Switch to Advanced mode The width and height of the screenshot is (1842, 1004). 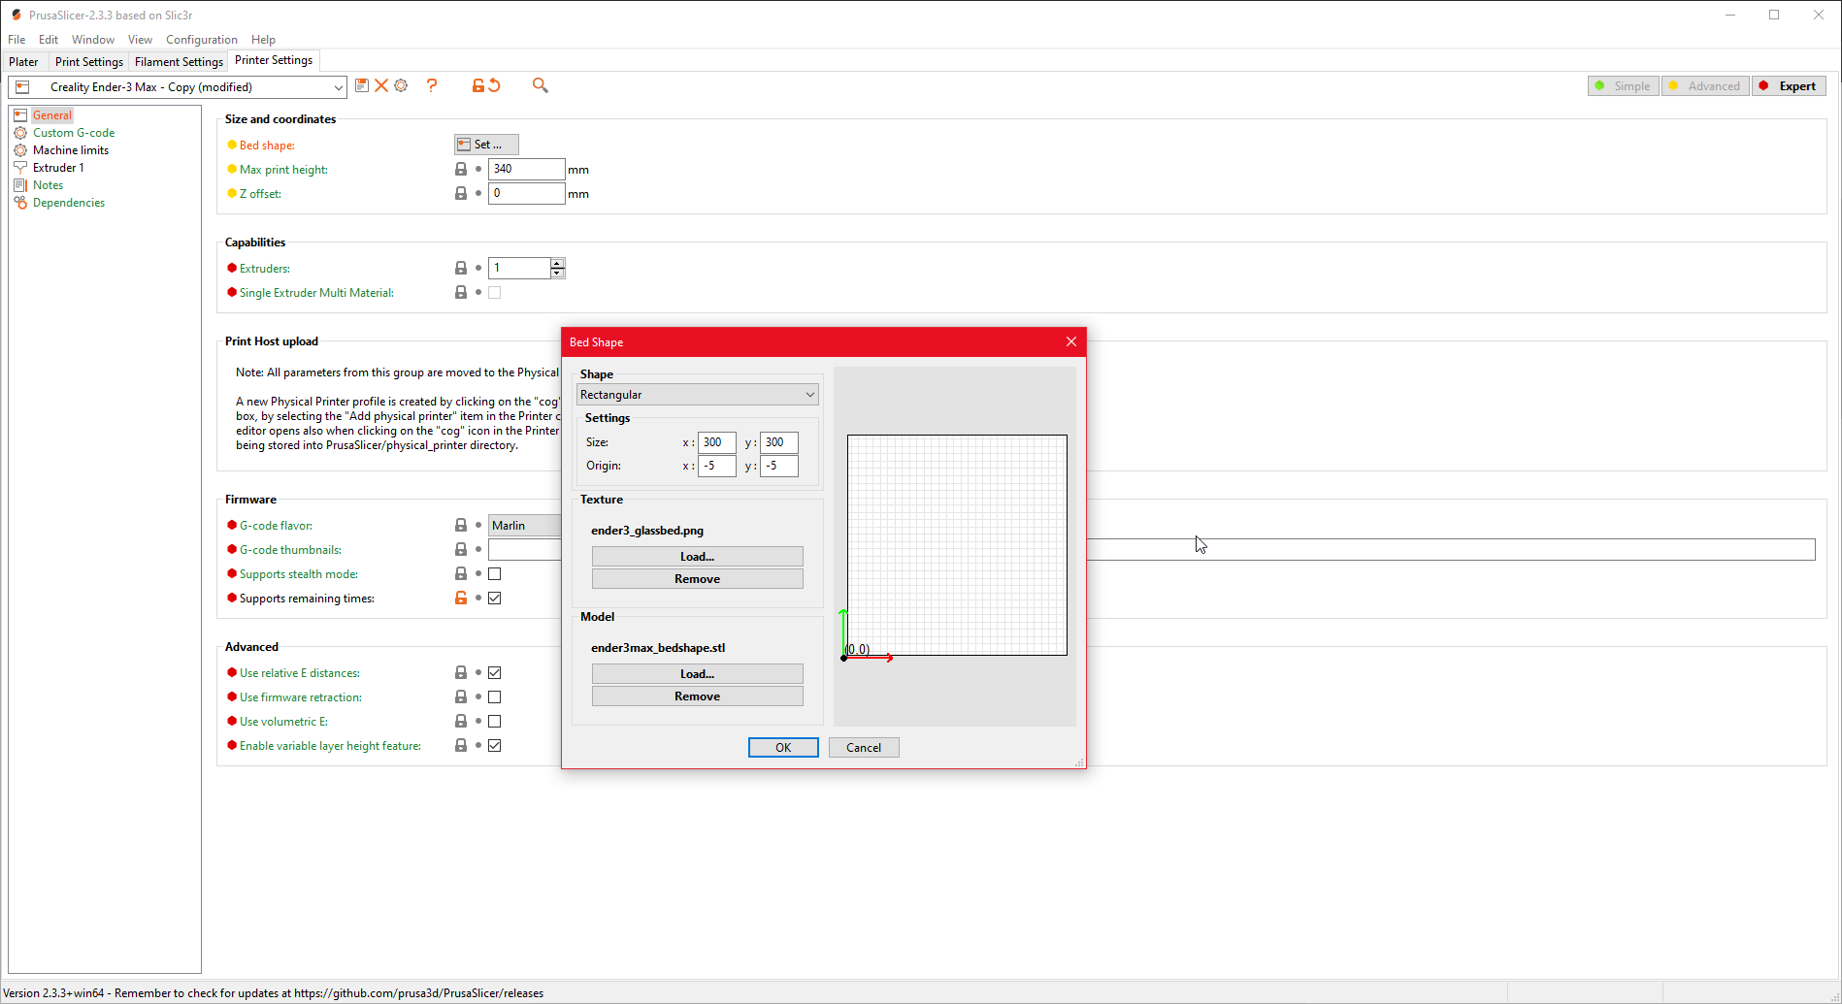[x=1705, y=85]
